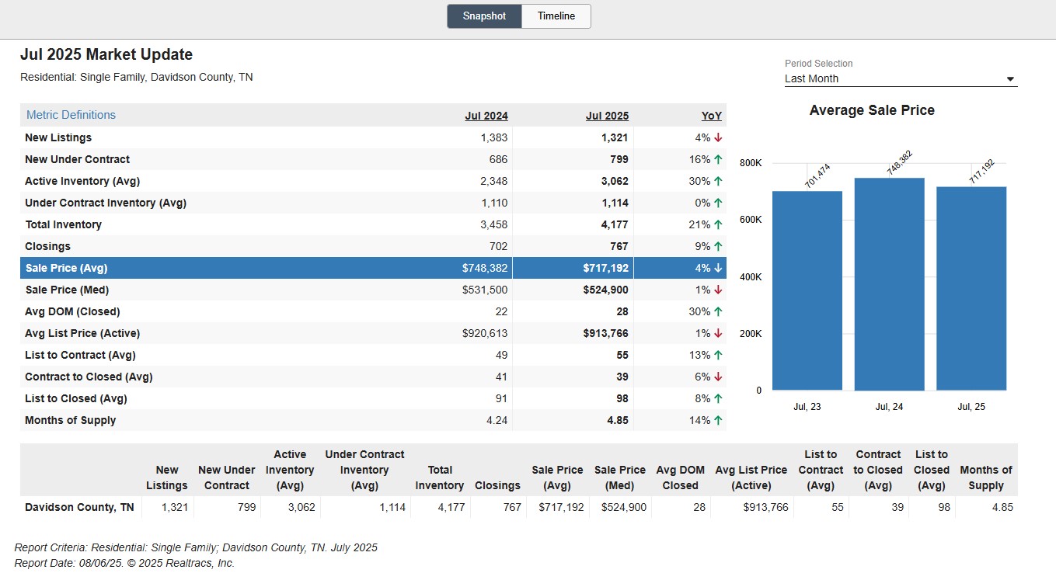
Task: Select the Snapshot tab
Action: (484, 16)
